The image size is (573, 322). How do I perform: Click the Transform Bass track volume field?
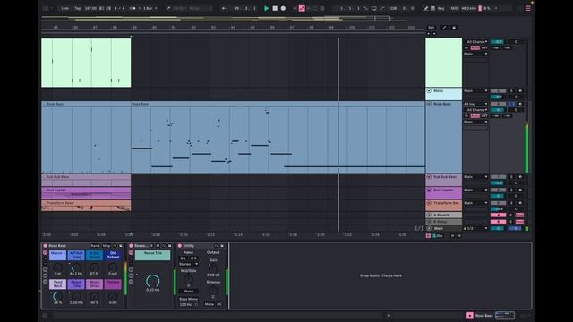pyautogui.click(x=498, y=208)
